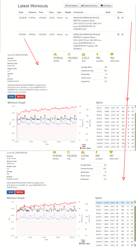The height and width of the screenshot is (247, 136).
Task: Click the Calories Per Hour 935 row
Action: (94, 71)
